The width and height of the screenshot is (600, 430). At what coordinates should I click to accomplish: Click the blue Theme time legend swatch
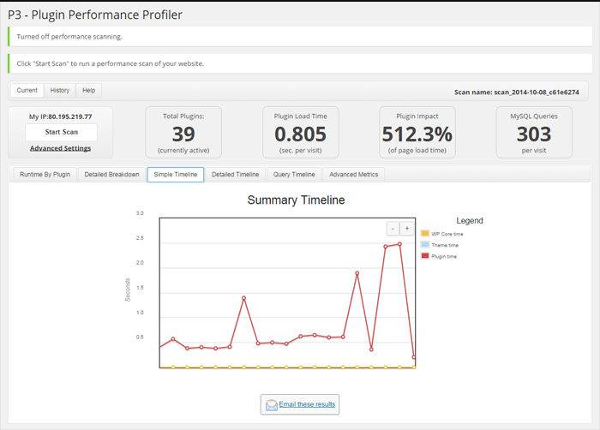tap(425, 245)
